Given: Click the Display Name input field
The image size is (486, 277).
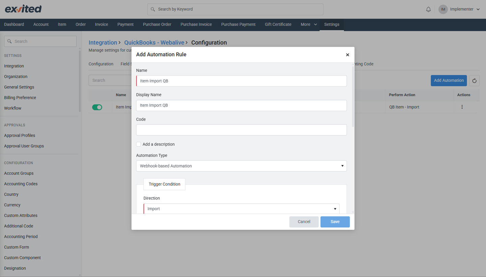Looking at the screenshot, I should [x=241, y=105].
